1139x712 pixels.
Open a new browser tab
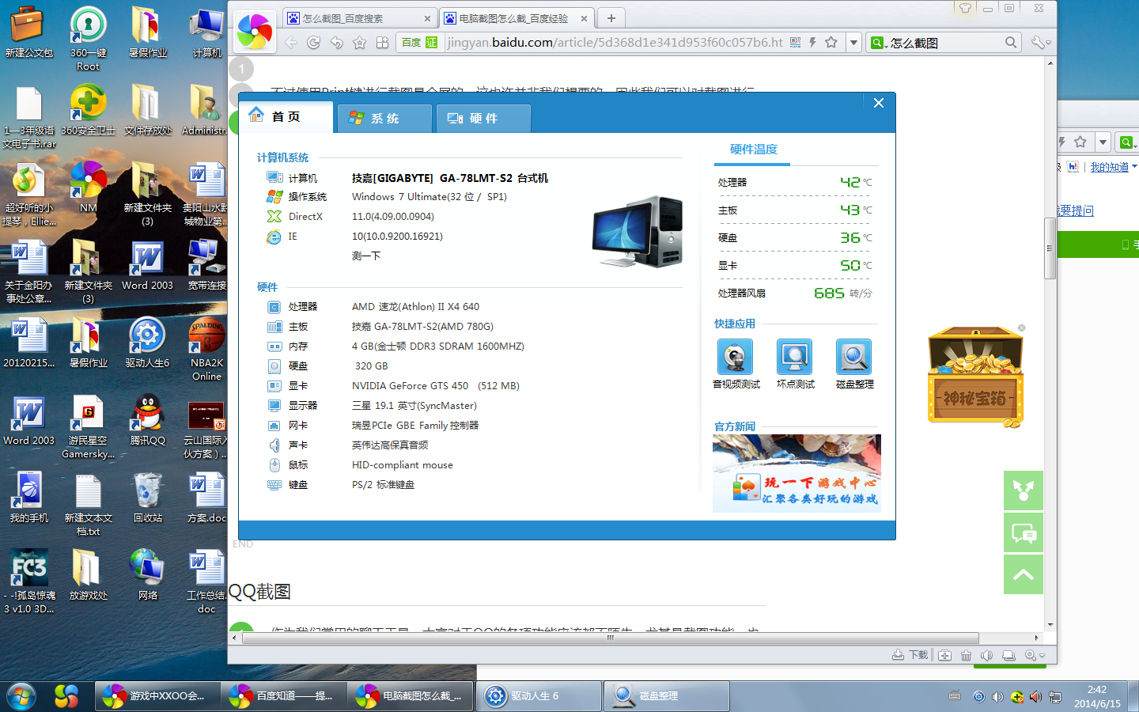(611, 17)
